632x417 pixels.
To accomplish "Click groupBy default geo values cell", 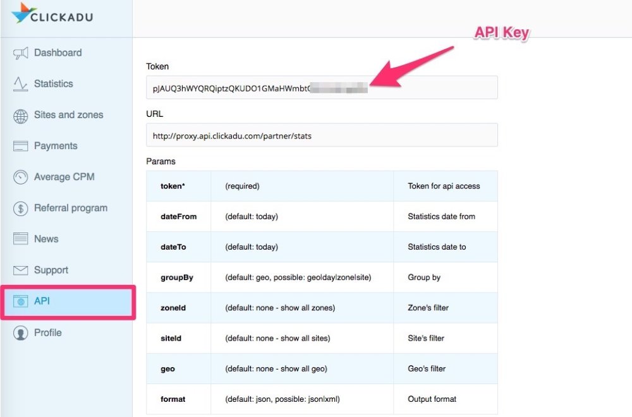I will tap(302, 277).
